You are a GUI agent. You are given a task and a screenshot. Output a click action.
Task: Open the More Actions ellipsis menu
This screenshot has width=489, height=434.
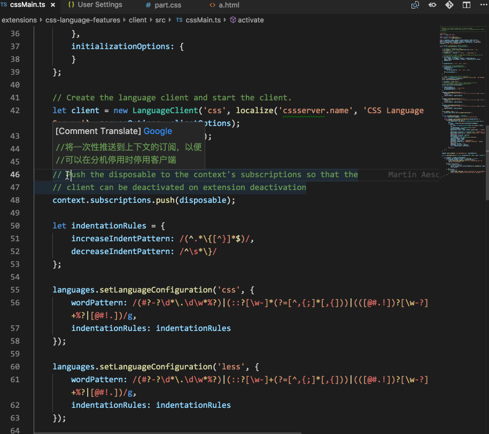484,5
